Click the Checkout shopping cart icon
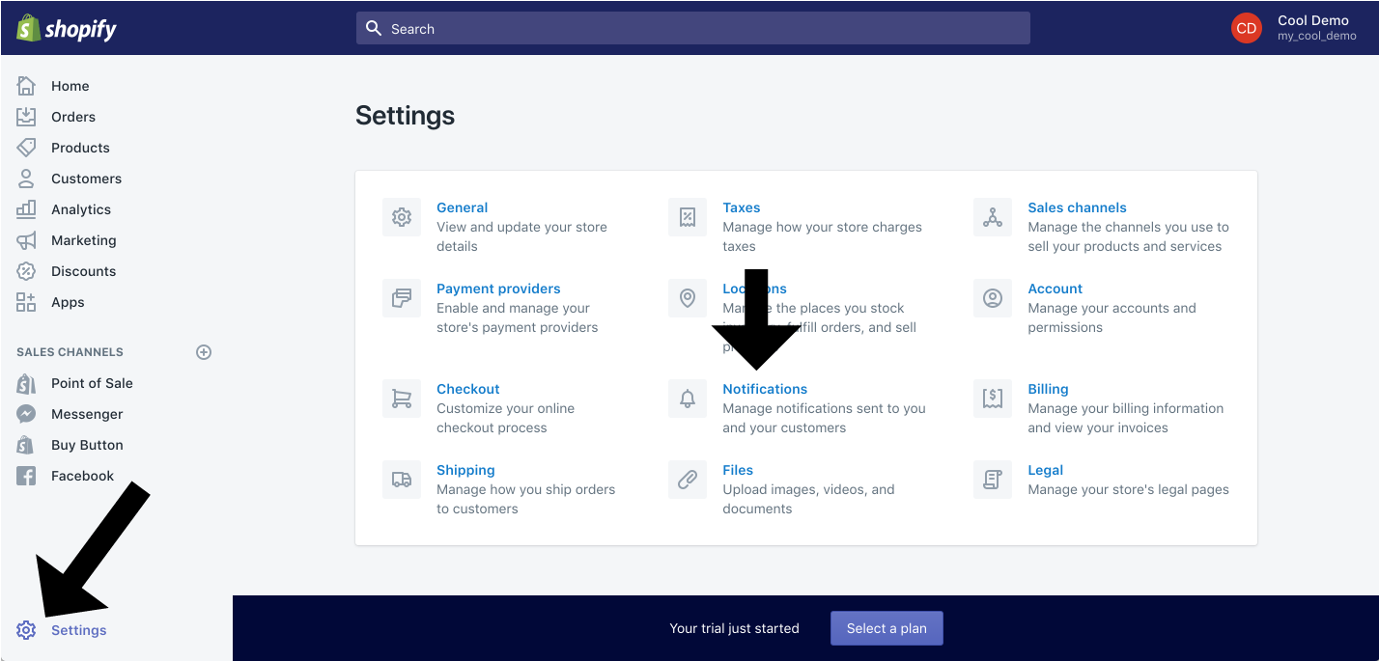Viewport: 1379px width, 661px height. tap(402, 399)
